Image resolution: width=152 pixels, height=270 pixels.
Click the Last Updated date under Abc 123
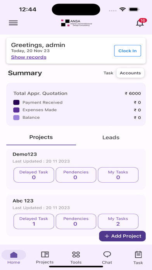click(x=41, y=208)
